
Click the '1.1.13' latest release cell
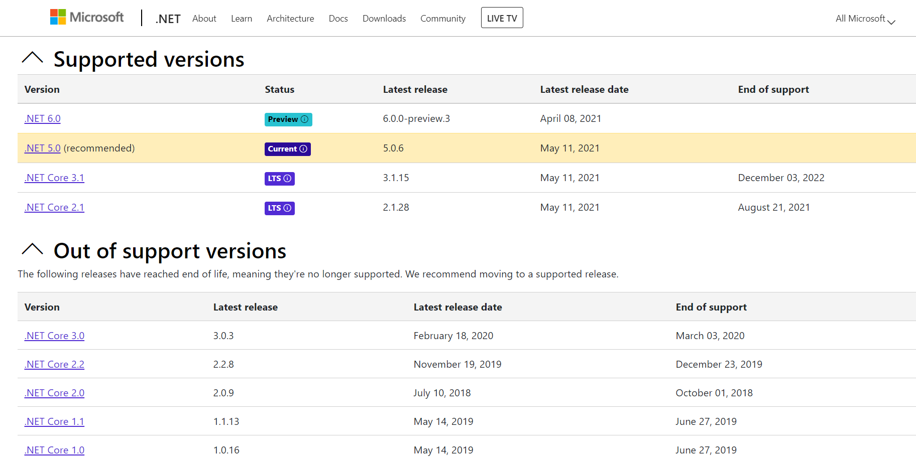click(226, 422)
